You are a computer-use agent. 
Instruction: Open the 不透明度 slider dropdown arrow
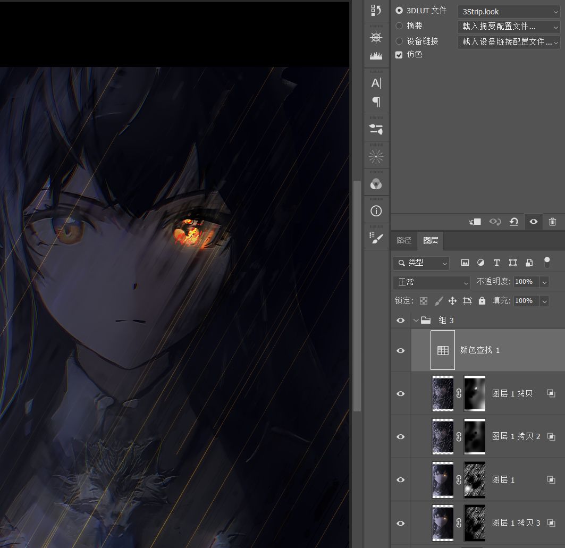[x=544, y=282]
